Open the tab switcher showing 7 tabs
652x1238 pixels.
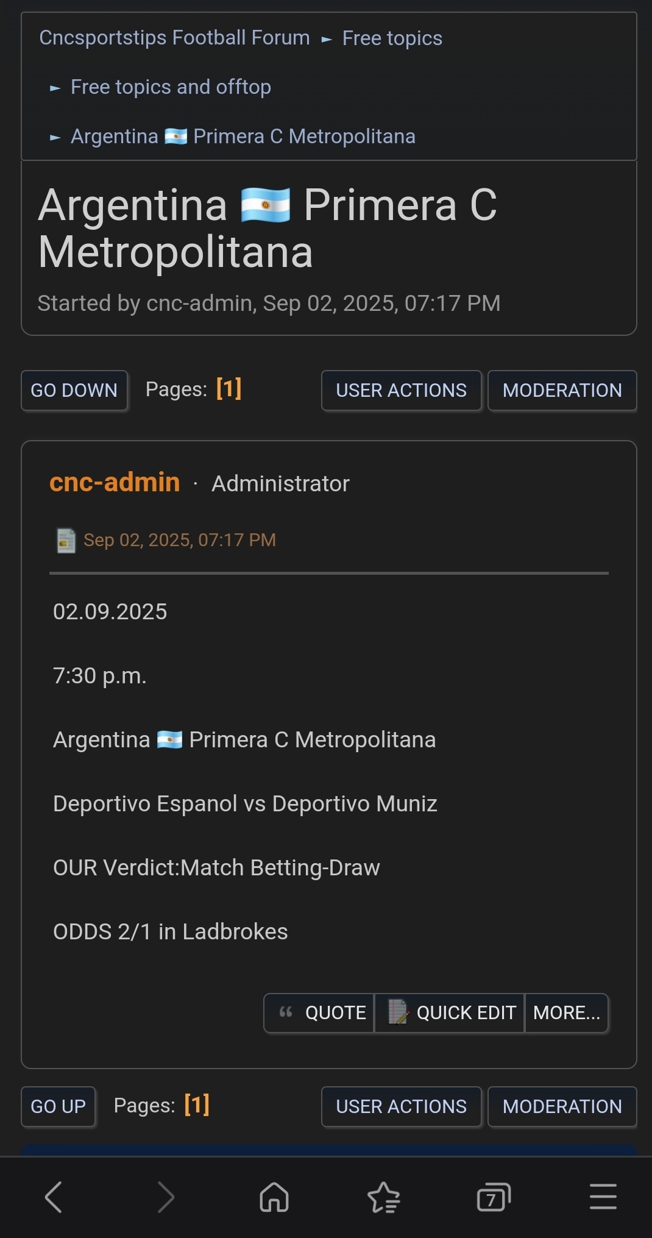pyautogui.click(x=493, y=1197)
